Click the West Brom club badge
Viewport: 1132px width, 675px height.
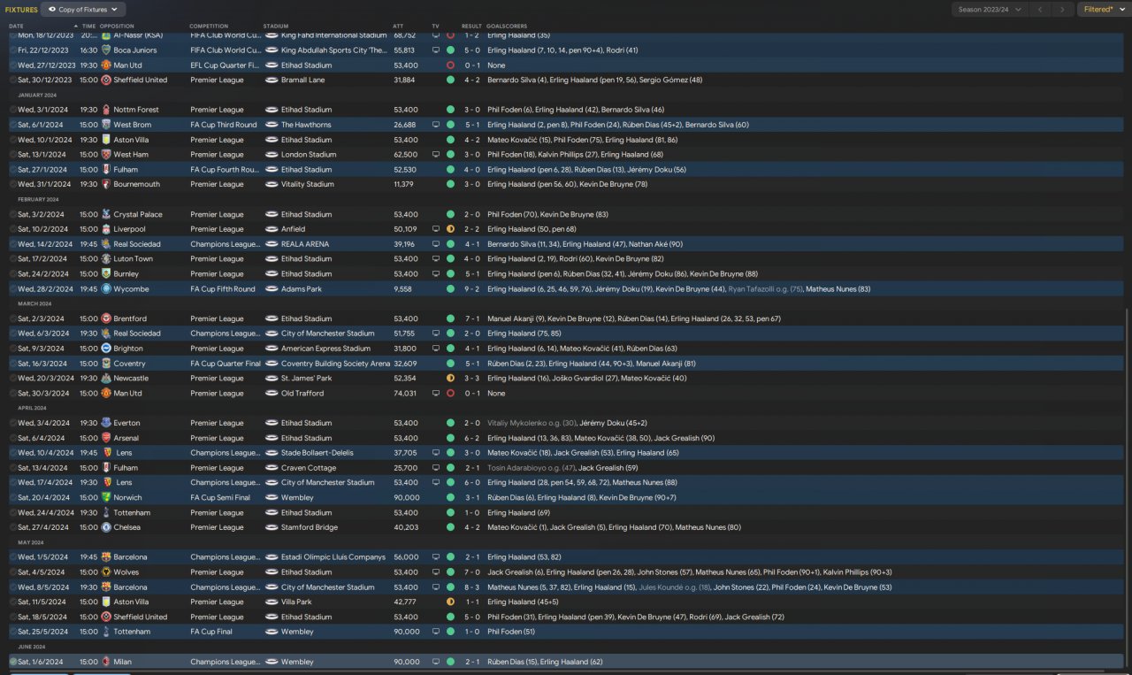coord(106,125)
